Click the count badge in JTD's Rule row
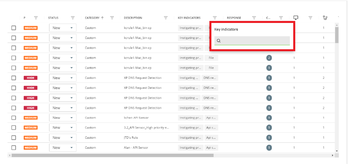This screenshot has height=164, width=348. click(x=269, y=138)
